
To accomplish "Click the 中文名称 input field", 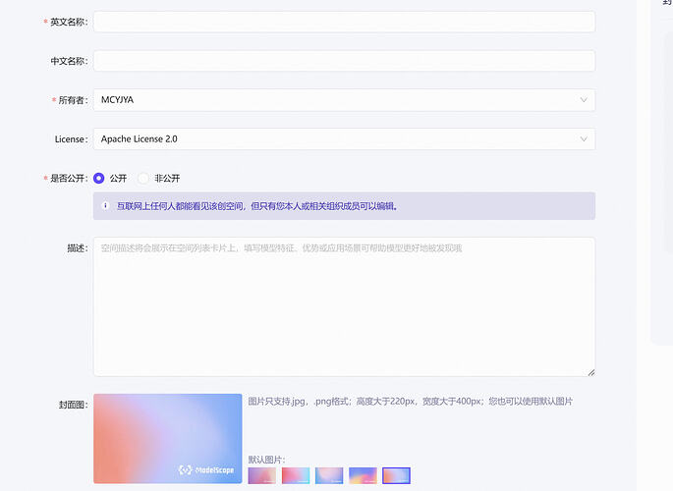I will tap(344, 61).
